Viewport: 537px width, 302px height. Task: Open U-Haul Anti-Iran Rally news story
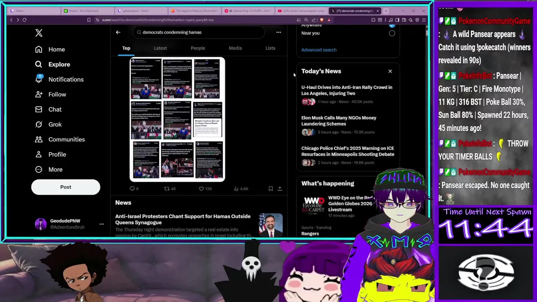(347, 94)
